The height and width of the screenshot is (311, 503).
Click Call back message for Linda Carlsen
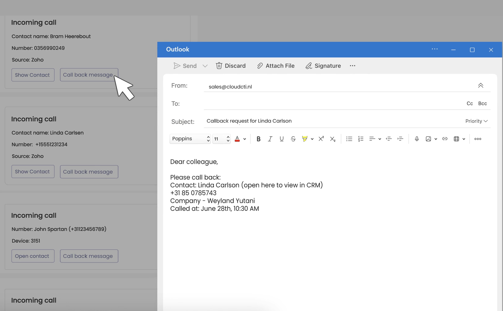tap(89, 172)
